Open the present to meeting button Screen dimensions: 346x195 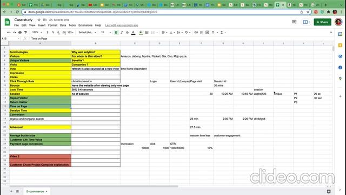pyautogui.click(x=307, y=22)
